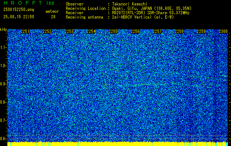Select the file name 2508152250.png
The height and width of the screenshot is (146, 231).
(19, 9)
